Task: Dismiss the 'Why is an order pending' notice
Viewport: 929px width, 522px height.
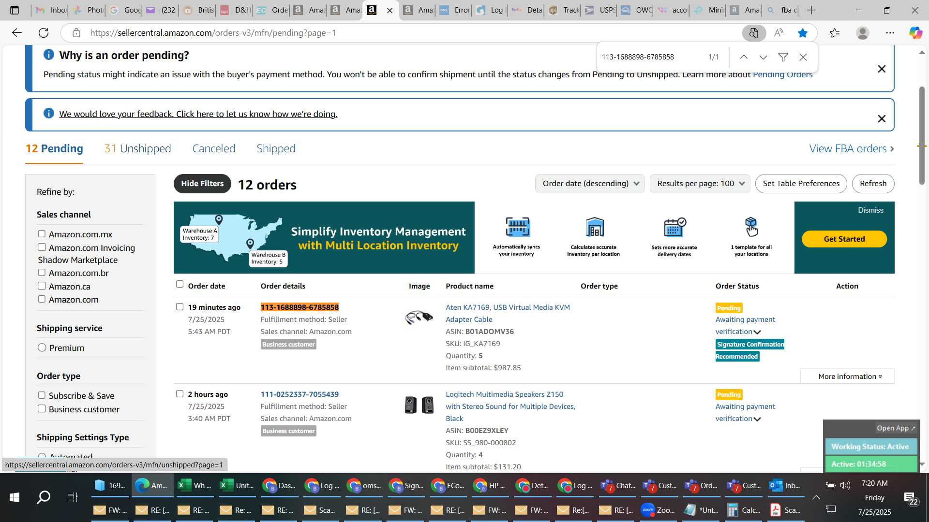Action: point(882,69)
